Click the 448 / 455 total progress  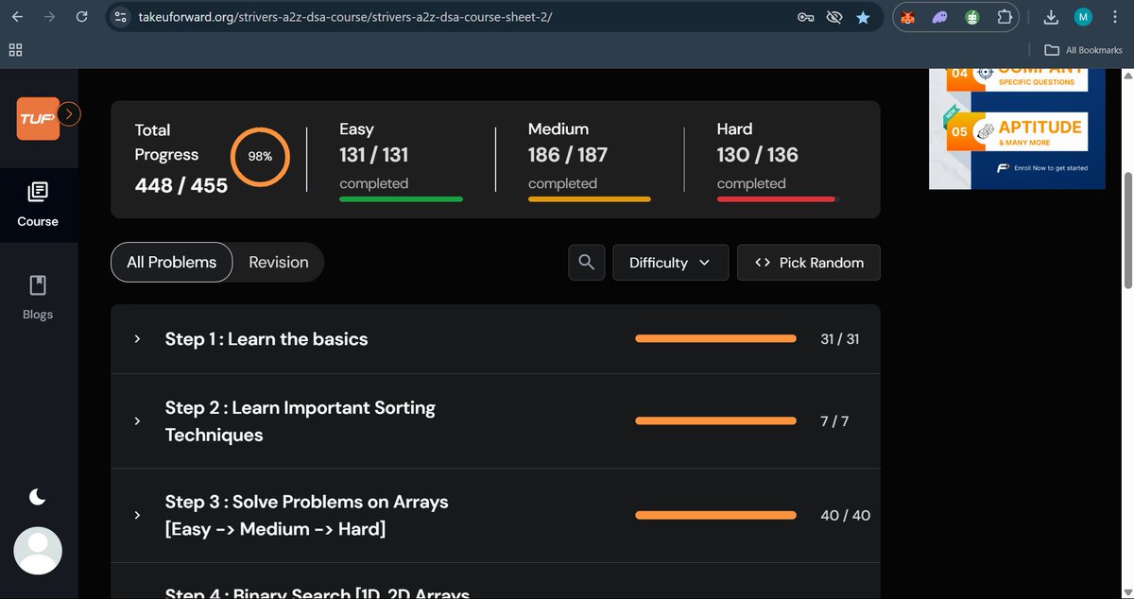181,185
